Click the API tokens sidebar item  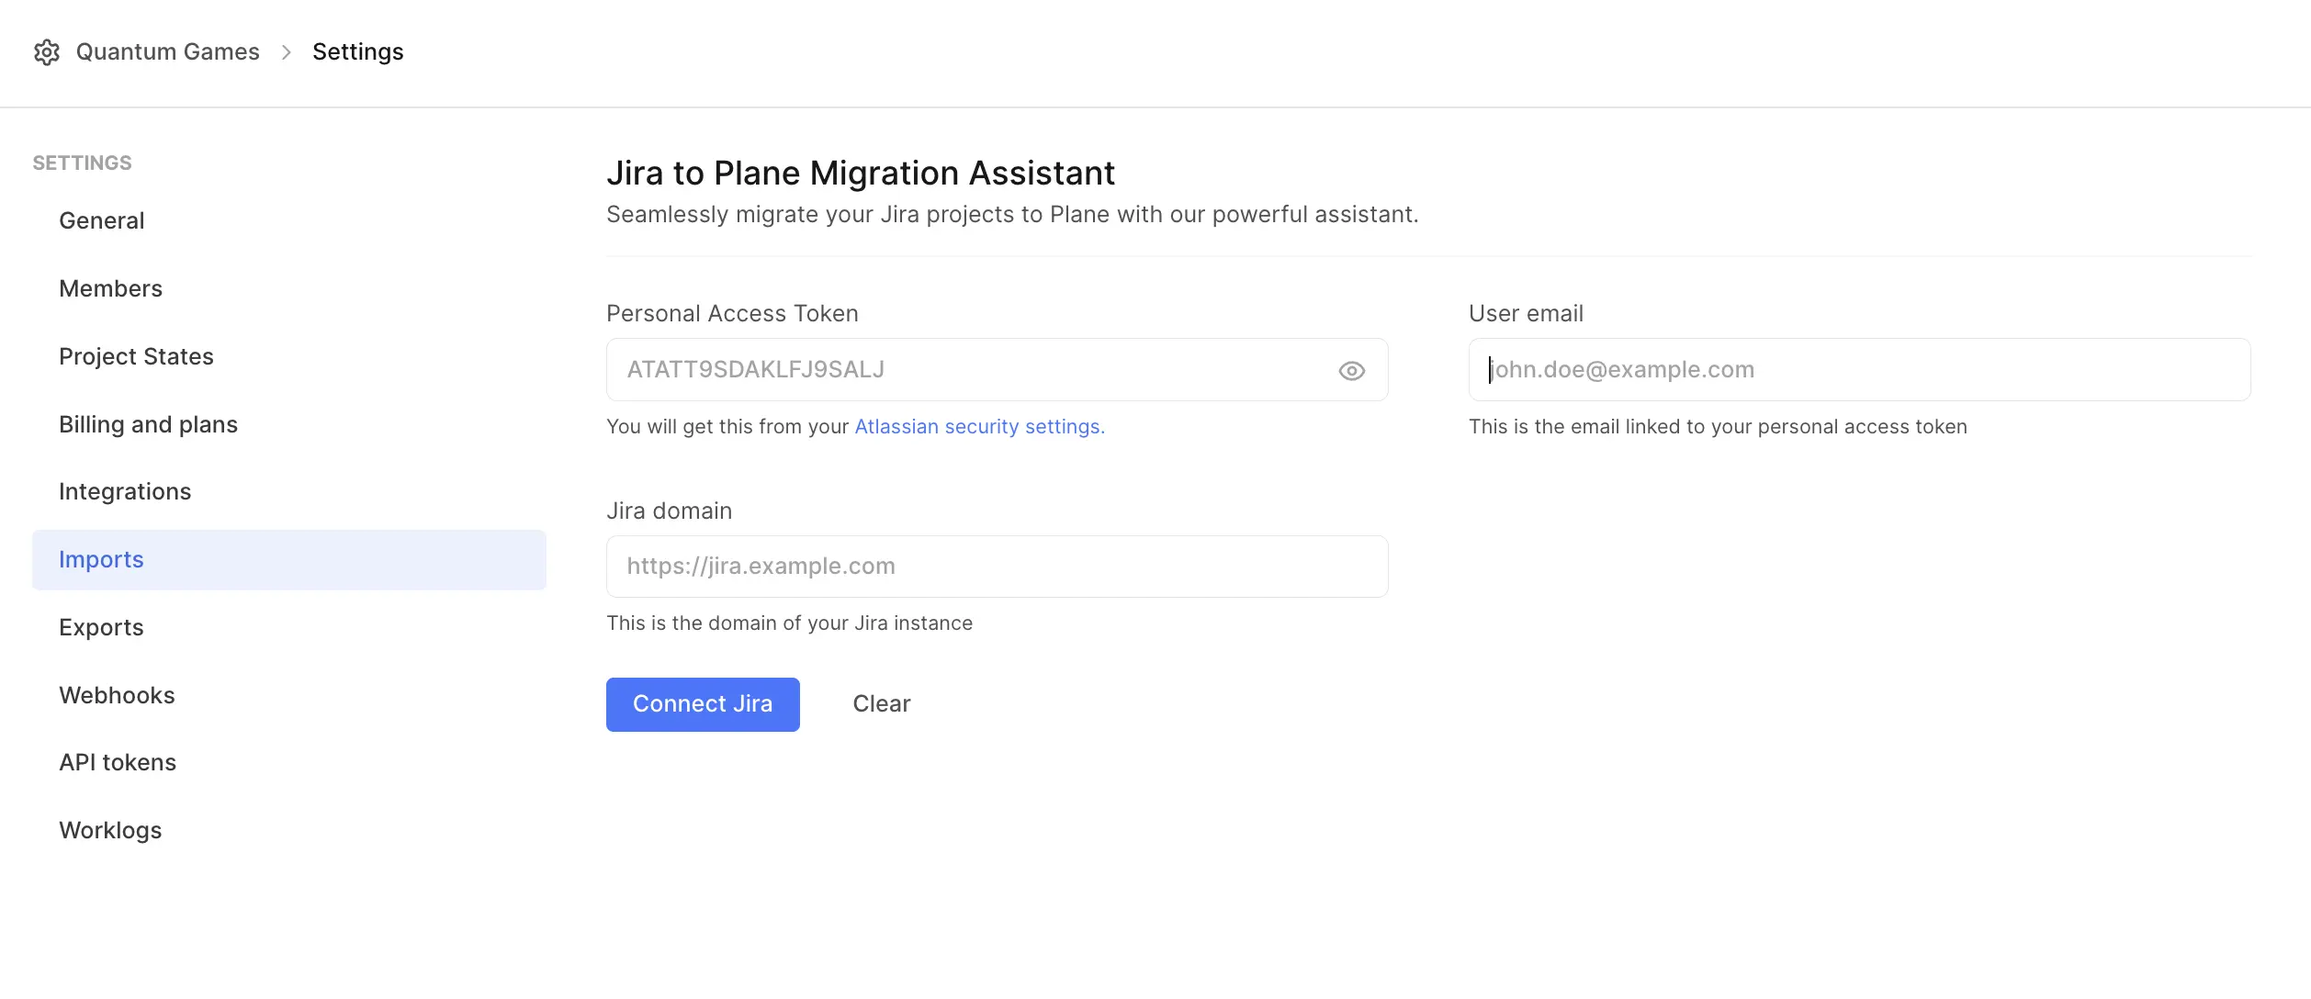tap(117, 762)
